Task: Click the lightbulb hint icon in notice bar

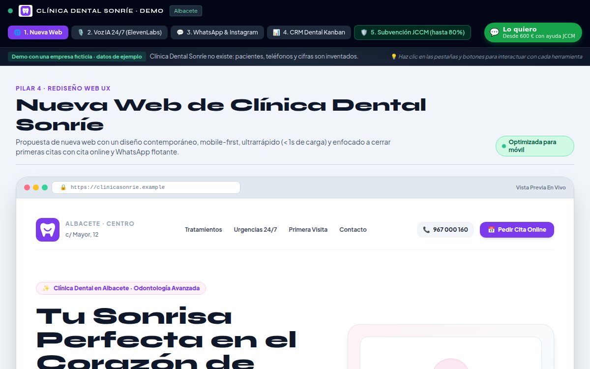Action: 394,57
